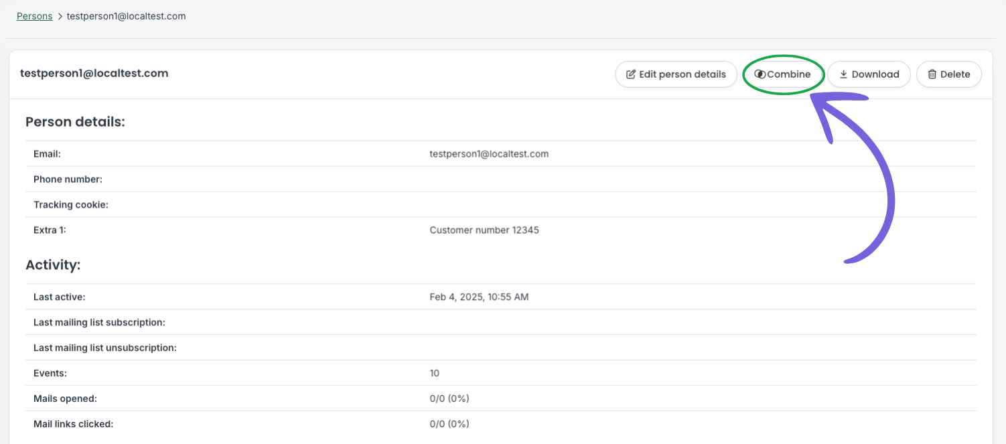Click the bold testperson1@localtest.com card title
Image resolution: width=1006 pixels, height=444 pixels.
pyautogui.click(x=94, y=74)
